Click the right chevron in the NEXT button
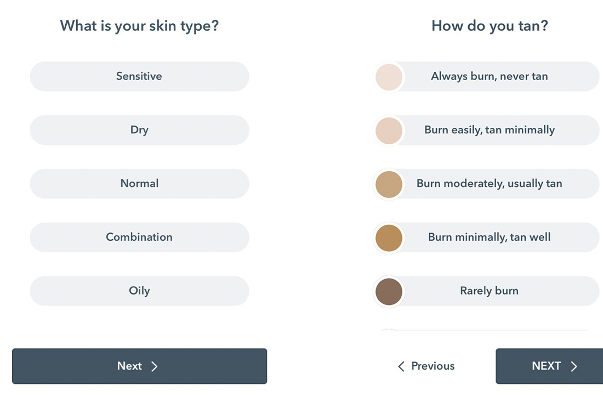Screen dimensions: 603x402 coord(574,366)
